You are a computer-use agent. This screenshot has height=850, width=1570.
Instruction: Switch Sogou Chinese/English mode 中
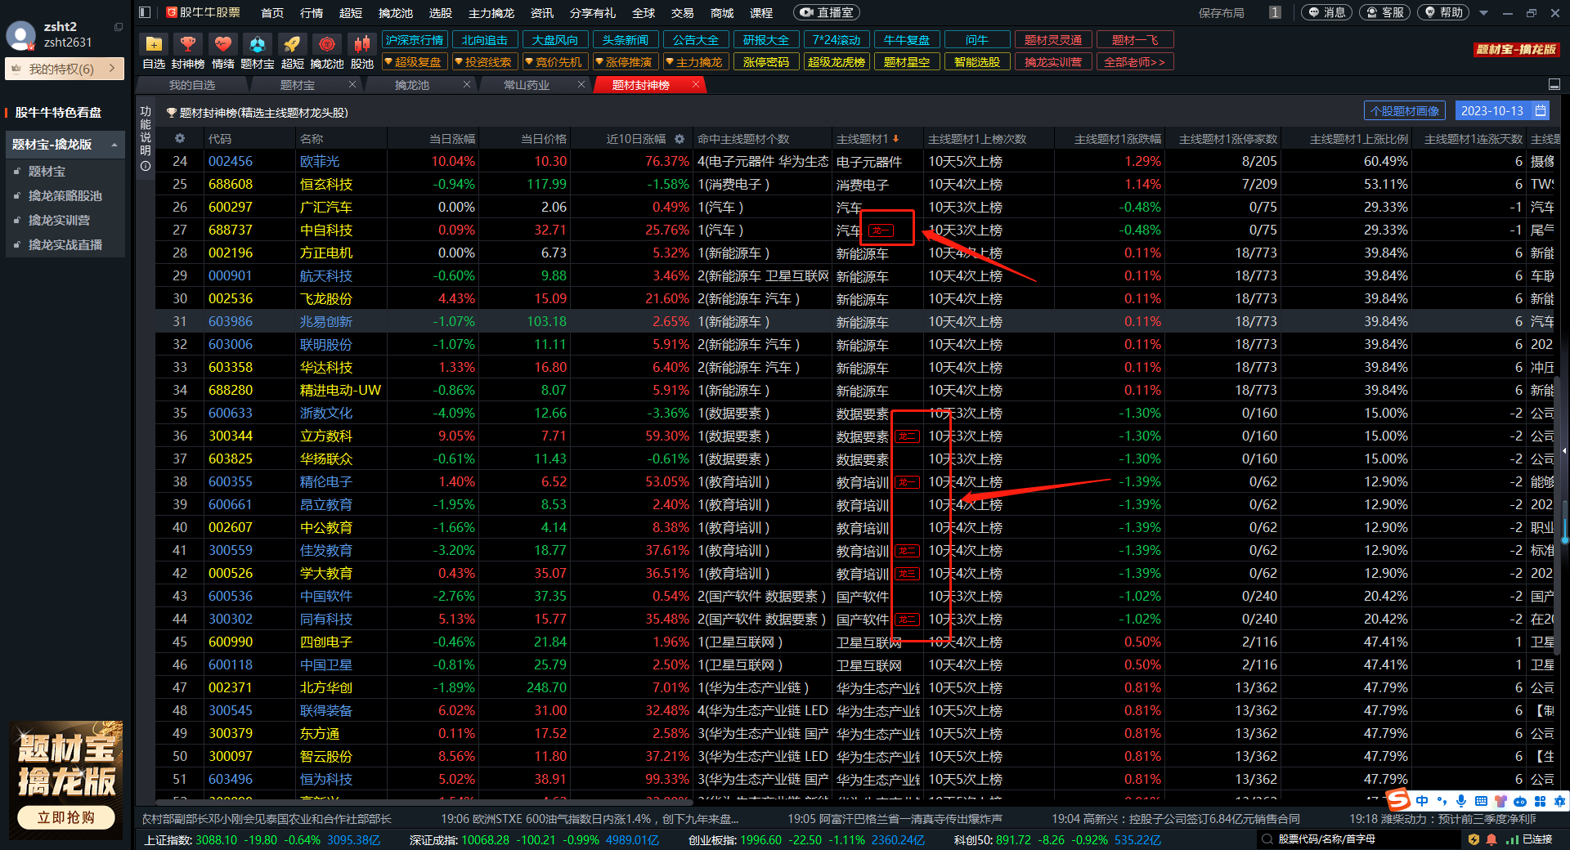pyautogui.click(x=1422, y=801)
